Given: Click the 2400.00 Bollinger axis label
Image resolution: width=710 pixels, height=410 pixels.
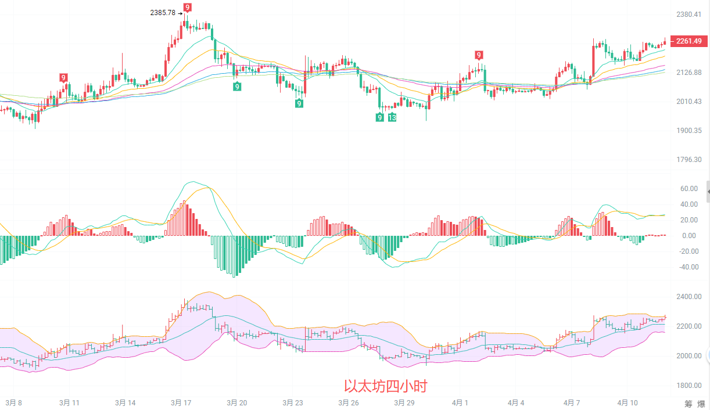Looking at the screenshot, I should pyautogui.click(x=689, y=297).
